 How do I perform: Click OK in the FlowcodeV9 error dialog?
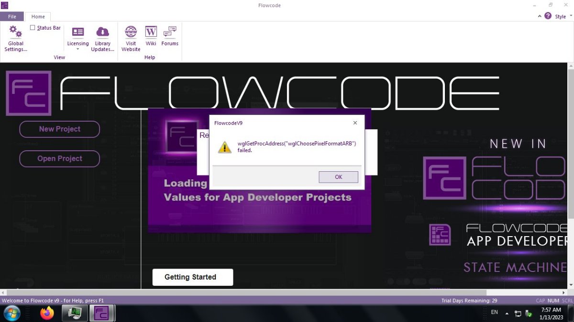pyautogui.click(x=338, y=177)
